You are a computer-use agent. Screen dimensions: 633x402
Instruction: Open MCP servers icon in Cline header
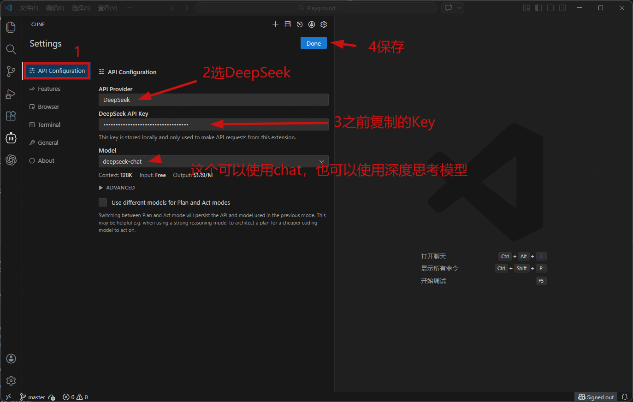(x=288, y=24)
